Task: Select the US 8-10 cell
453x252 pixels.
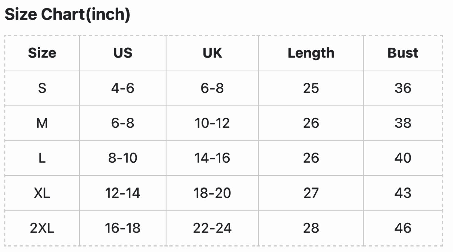Action: point(123,158)
